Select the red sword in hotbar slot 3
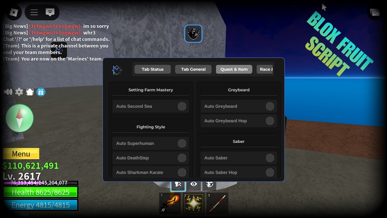Viewport: 387px width, 218px height. tap(218, 203)
